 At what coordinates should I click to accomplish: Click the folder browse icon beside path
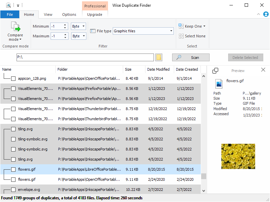point(159,58)
